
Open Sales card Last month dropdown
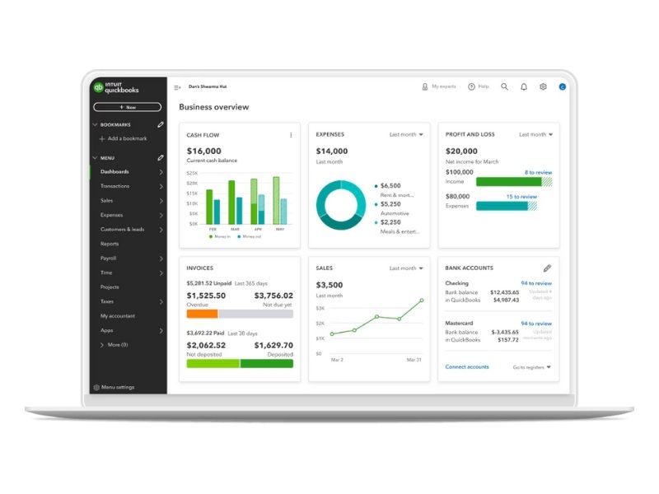pyautogui.click(x=406, y=268)
